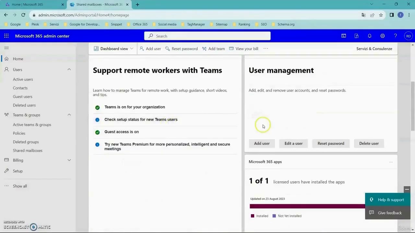Open 'Check setup status for new Teams users'
Viewport: 415px width, 233px height.
point(141,119)
